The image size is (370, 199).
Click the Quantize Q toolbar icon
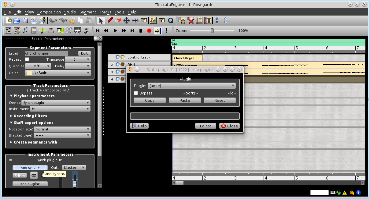tap(171, 21)
